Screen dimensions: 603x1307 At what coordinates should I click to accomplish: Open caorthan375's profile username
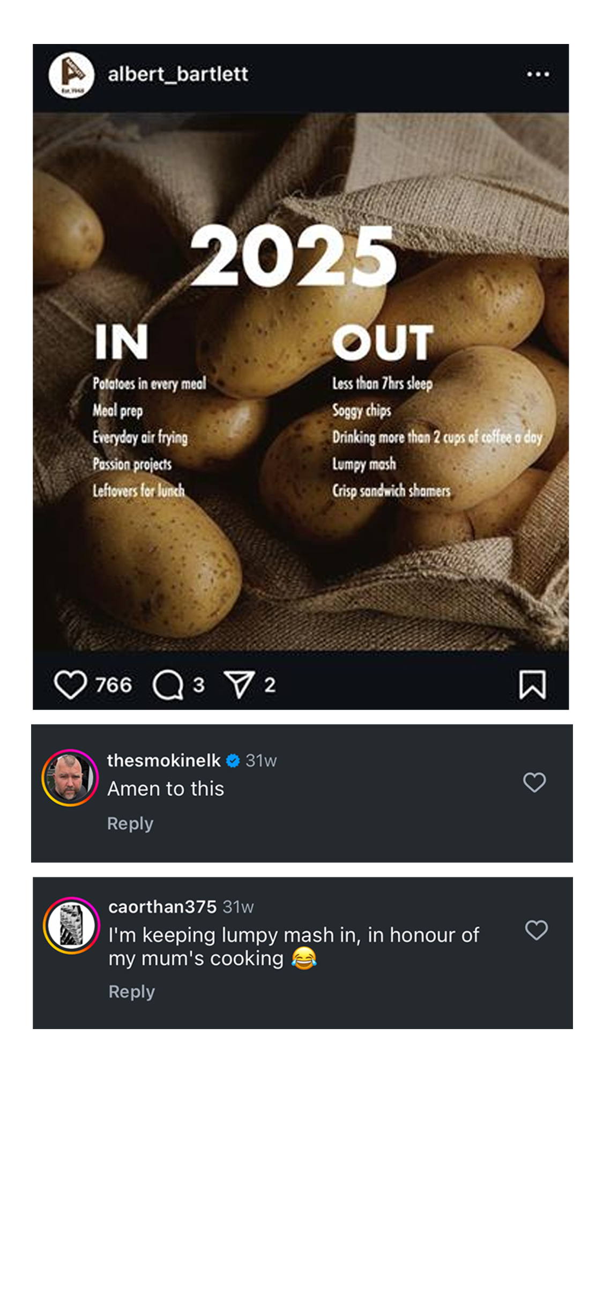click(x=162, y=907)
